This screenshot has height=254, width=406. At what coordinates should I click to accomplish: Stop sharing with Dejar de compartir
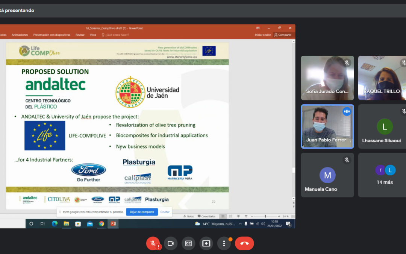pyautogui.click(x=142, y=212)
